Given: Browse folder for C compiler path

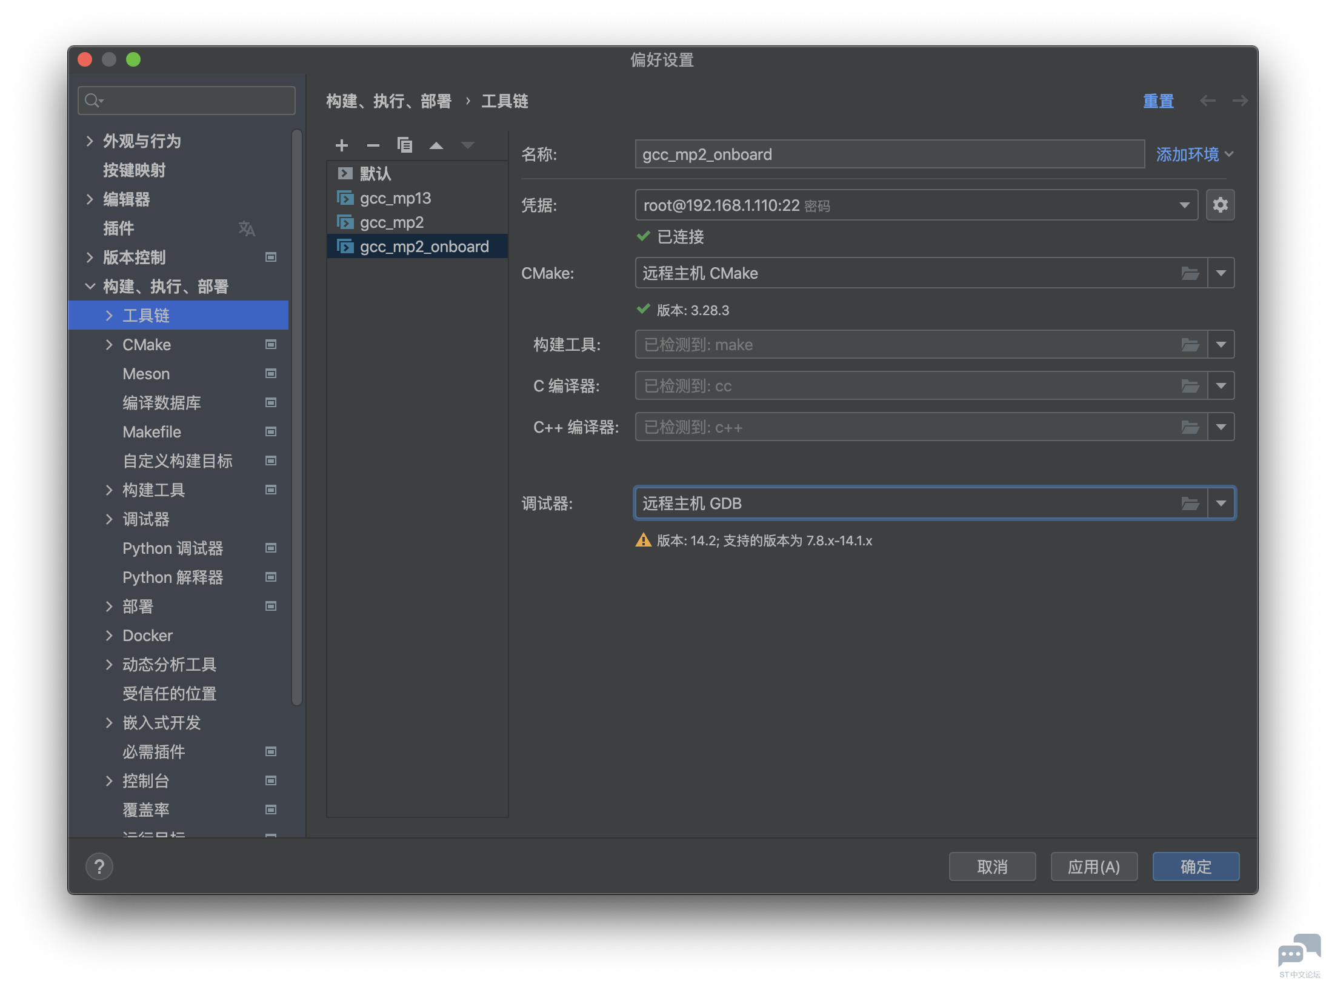Looking at the screenshot, I should point(1190,386).
